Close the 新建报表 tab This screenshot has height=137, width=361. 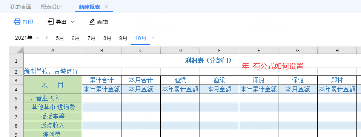pyautogui.click(x=106, y=7)
